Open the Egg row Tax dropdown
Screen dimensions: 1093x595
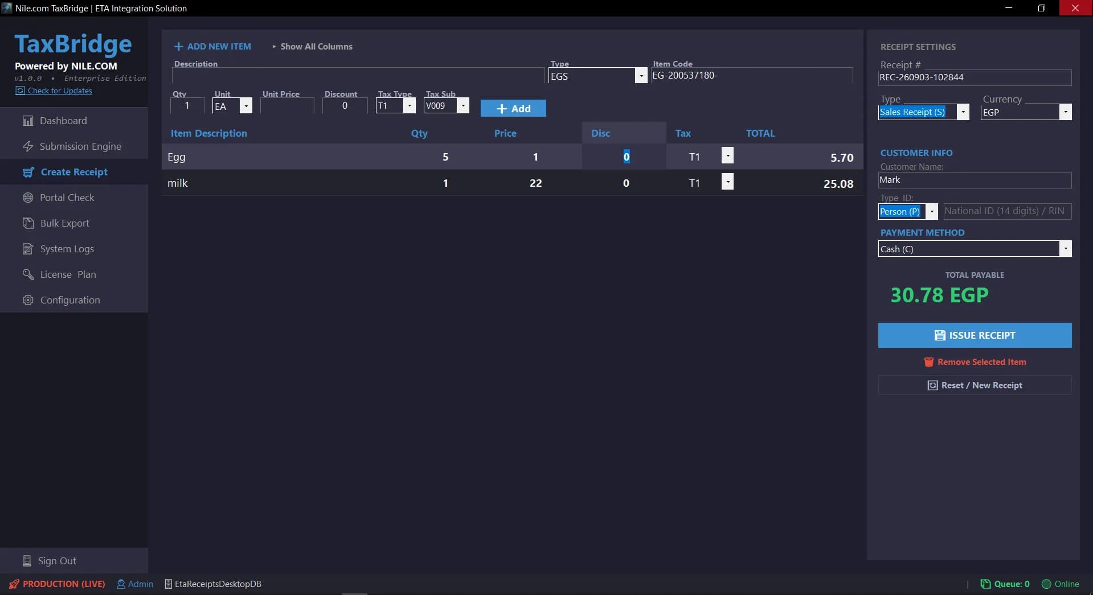[x=727, y=155]
